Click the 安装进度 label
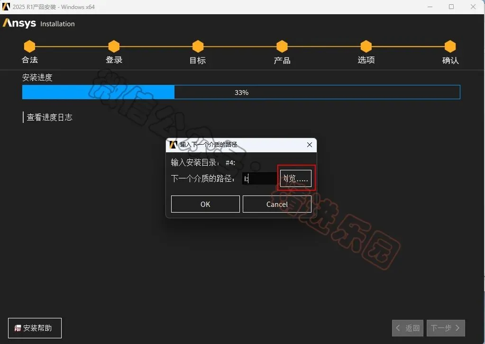Viewport: 485px width, 344px height. pyautogui.click(x=37, y=77)
